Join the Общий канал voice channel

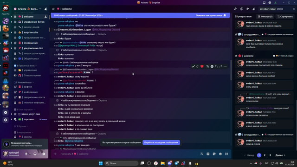coord(30,59)
